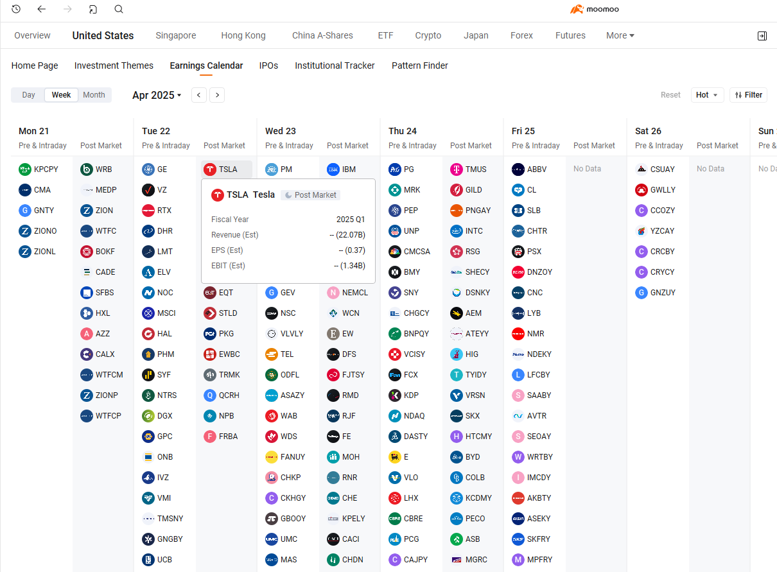
Task: Open the SKX earnings entry
Action: click(466, 416)
